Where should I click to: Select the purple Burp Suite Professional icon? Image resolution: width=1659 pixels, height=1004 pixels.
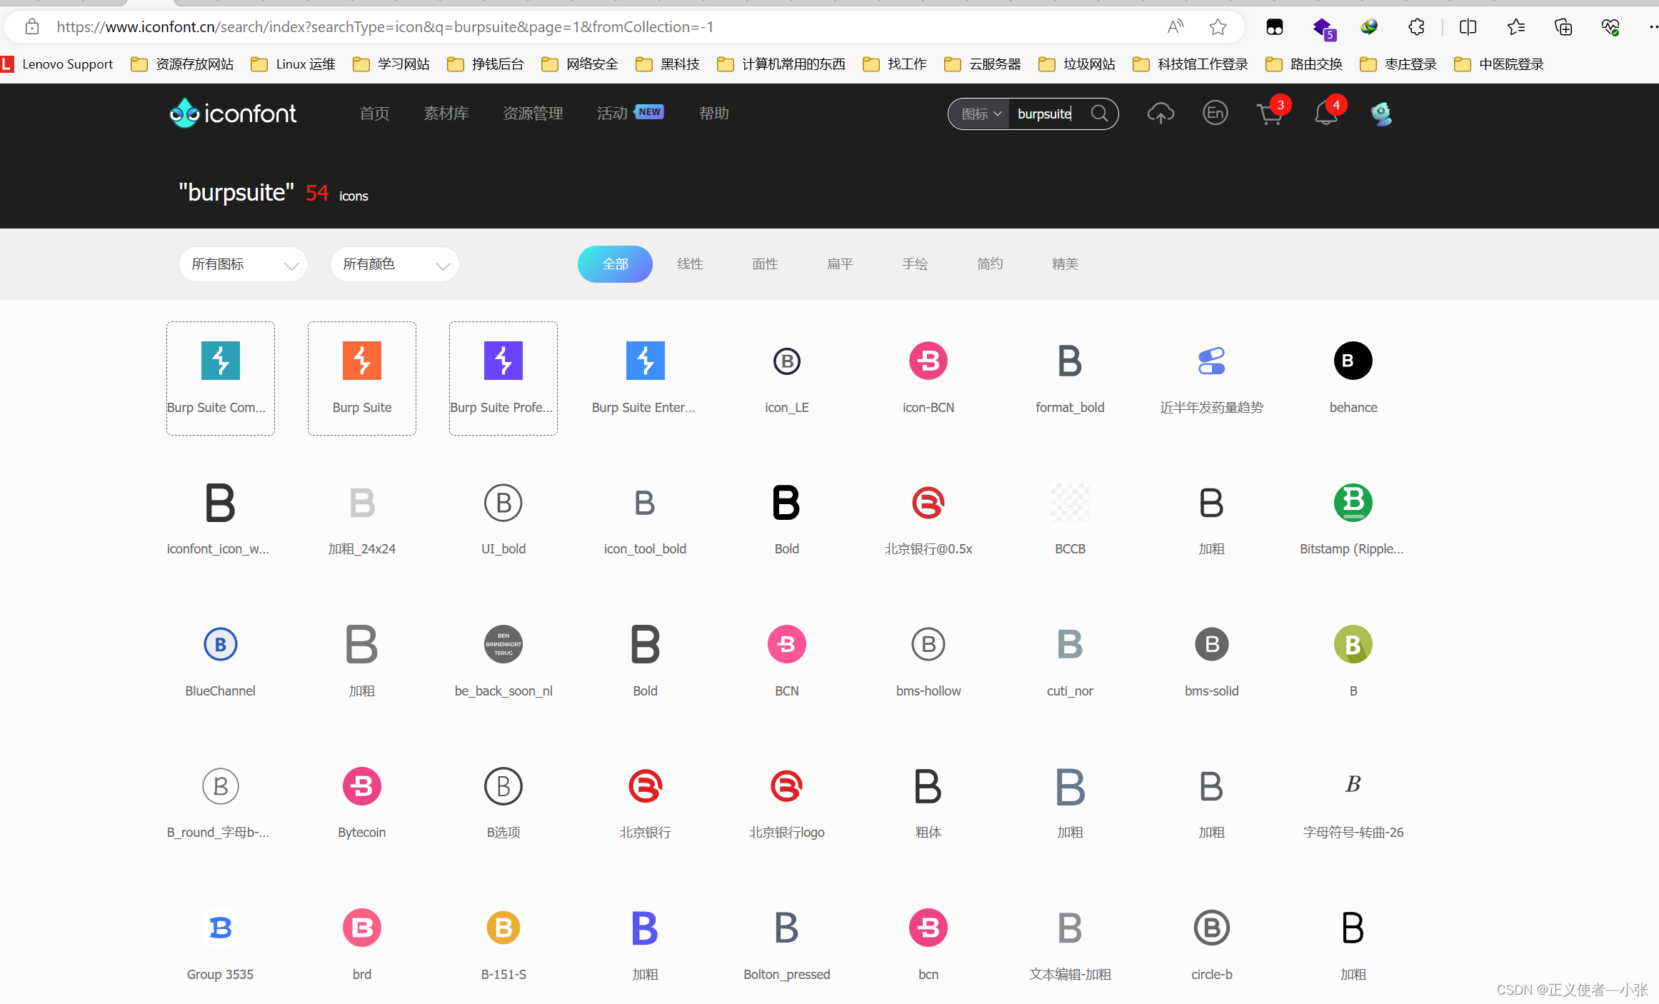pos(503,361)
